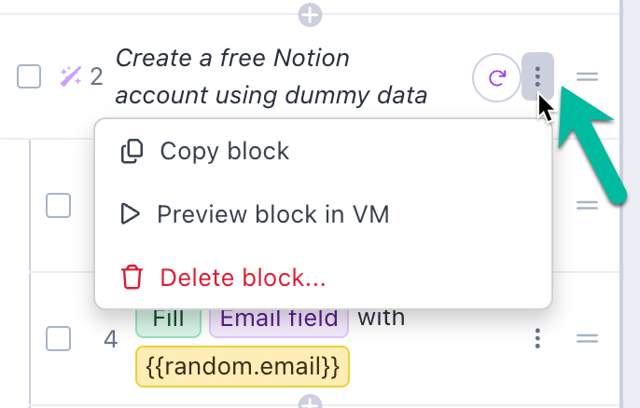640x408 pixels.
Task: Click the plus circle below step 4
Action: pyautogui.click(x=310, y=402)
